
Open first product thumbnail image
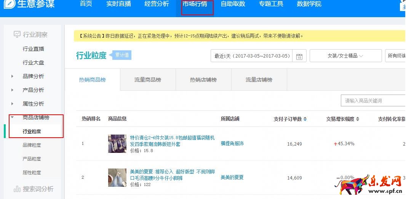(117, 144)
